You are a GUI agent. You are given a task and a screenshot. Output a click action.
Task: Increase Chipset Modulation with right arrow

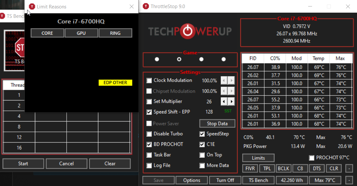click(x=232, y=91)
